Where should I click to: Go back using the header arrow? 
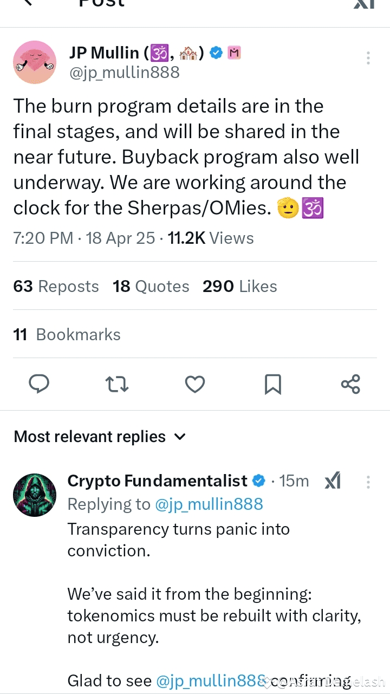(28, 3)
